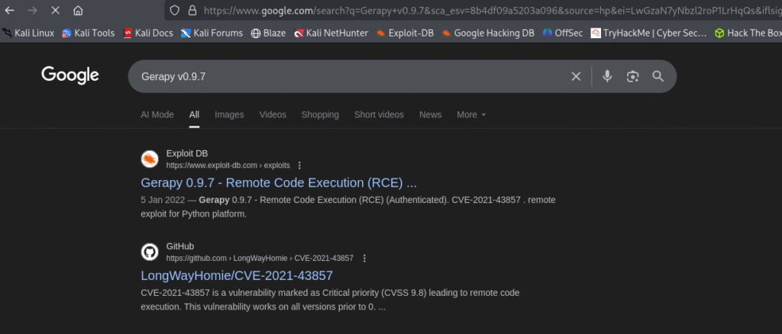Image resolution: width=782 pixels, height=334 pixels.
Task: Open the Kali Tools bookmark
Action: (88, 33)
